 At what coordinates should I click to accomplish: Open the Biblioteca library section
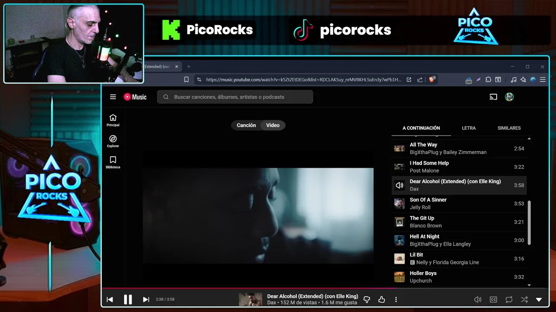113,162
